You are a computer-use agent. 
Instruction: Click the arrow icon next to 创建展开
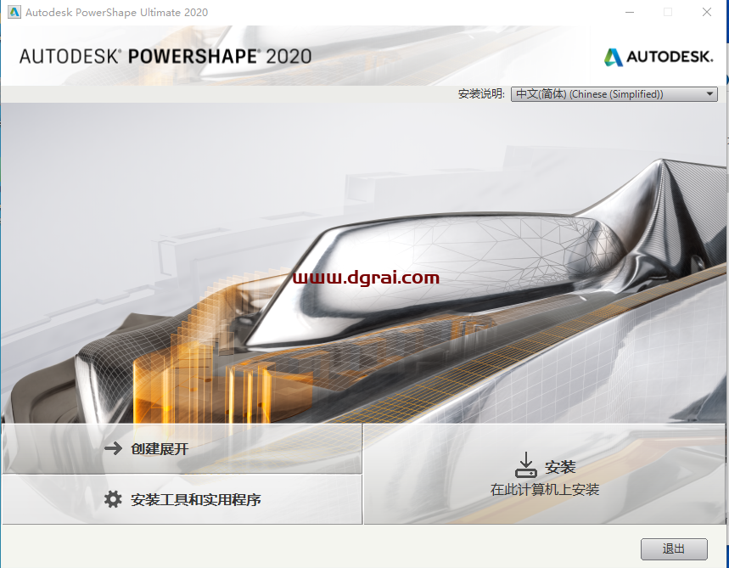coord(113,449)
